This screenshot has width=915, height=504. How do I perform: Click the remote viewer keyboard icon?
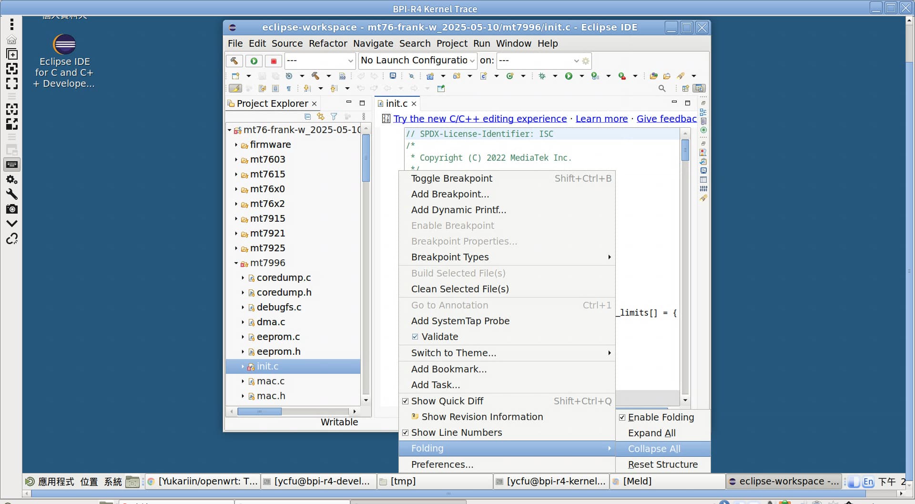(12, 165)
